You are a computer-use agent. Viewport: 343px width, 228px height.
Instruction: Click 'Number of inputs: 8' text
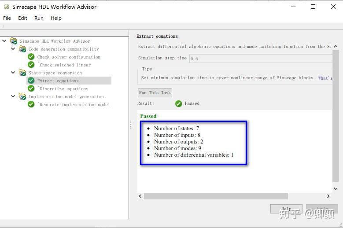[177, 135]
